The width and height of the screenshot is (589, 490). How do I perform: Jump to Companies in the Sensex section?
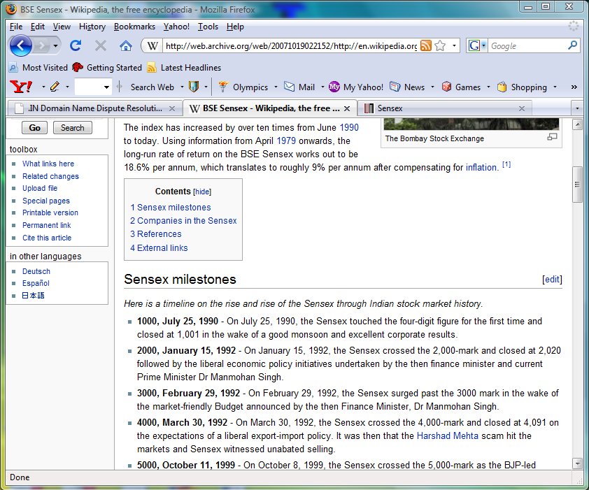pos(183,221)
